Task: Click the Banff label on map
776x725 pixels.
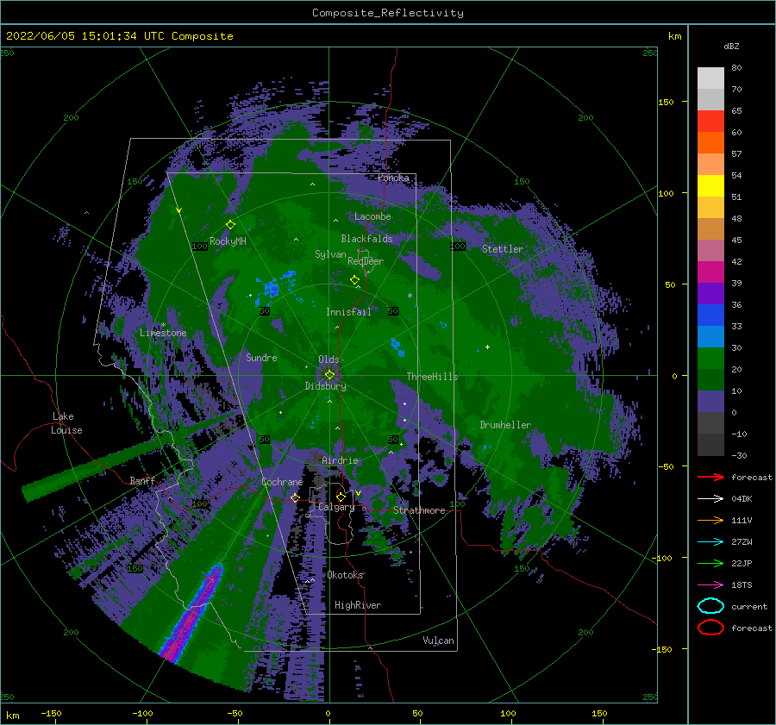Action: [x=142, y=480]
